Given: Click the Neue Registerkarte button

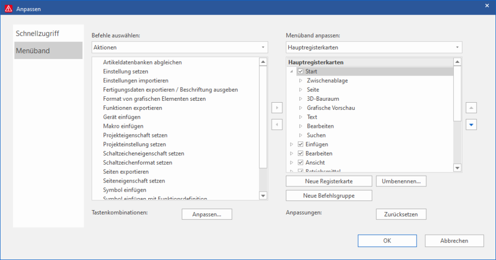Looking at the screenshot, I should coord(328,181).
